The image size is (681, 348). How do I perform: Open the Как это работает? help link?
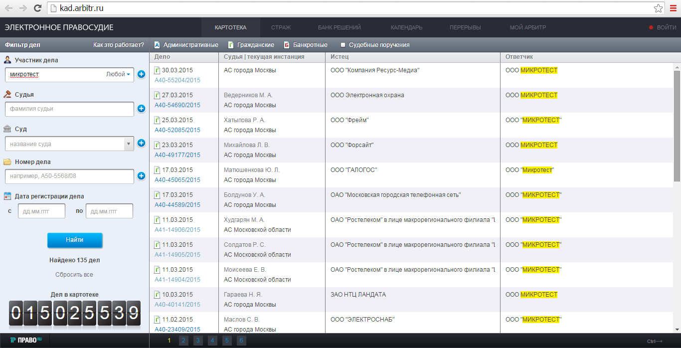click(x=119, y=45)
